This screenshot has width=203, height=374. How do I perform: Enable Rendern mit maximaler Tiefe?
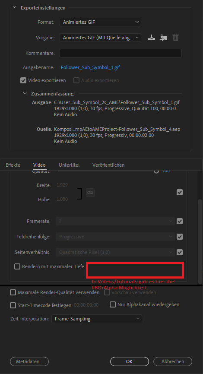tap(17, 266)
